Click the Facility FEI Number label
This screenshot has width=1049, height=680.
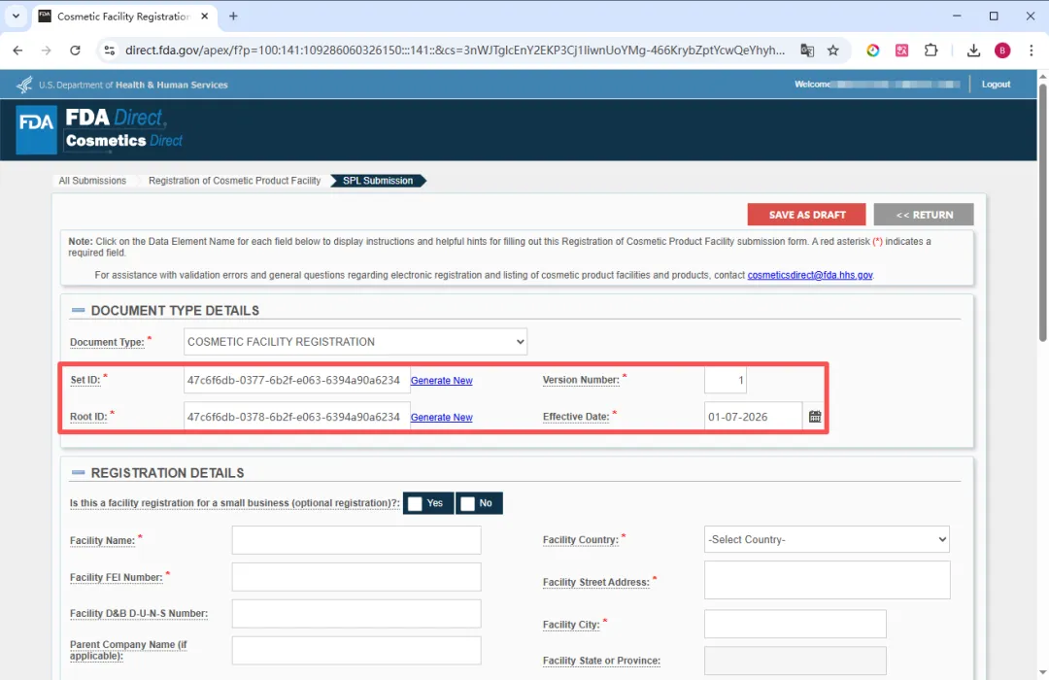pyautogui.click(x=117, y=578)
